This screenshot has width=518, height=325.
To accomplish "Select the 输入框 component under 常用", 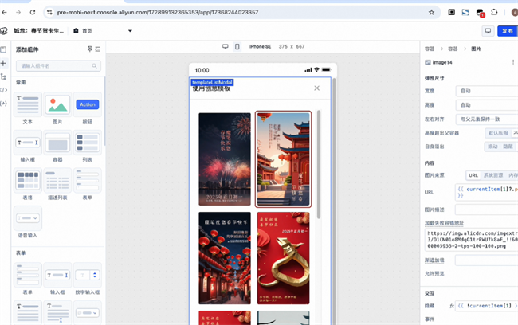I will (x=28, y=147).
